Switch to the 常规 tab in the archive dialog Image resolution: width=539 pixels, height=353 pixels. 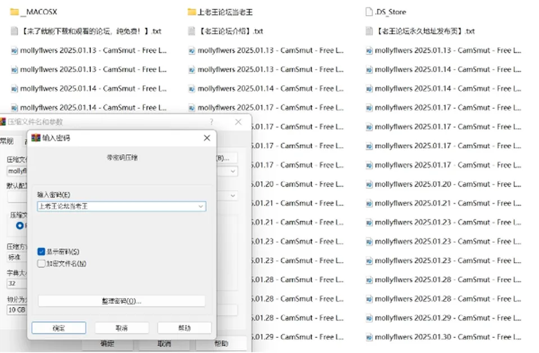7,141
